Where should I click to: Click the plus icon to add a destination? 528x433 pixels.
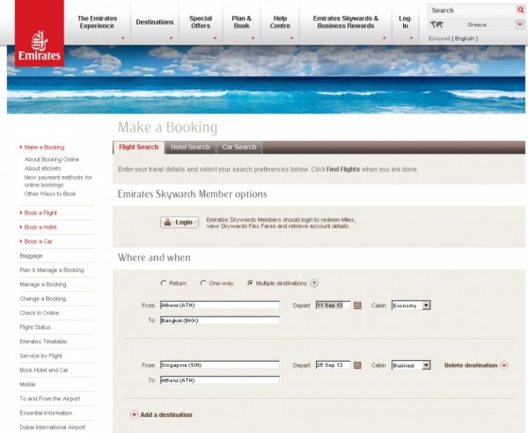(x=134, y=415)
